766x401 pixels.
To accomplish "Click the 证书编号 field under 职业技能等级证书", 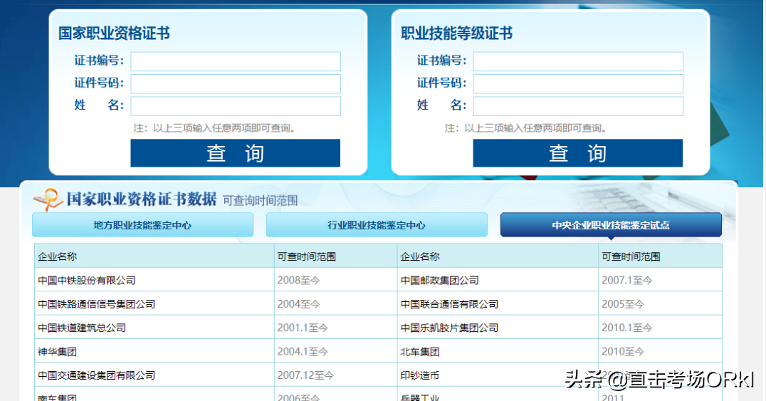I will [578, 62].
